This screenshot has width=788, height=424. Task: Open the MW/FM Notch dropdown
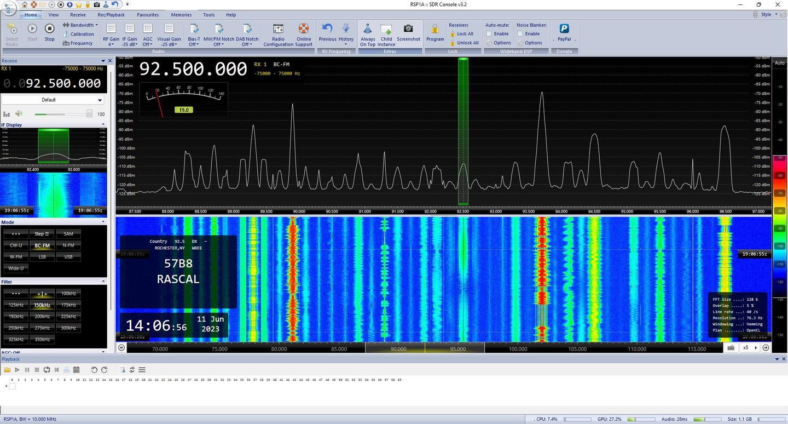pos(218,35)
